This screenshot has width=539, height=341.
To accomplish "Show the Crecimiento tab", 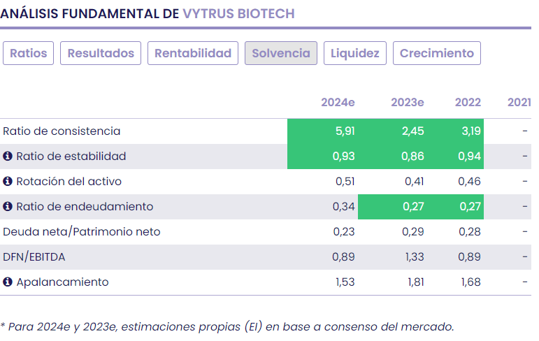I will (437, 53).
